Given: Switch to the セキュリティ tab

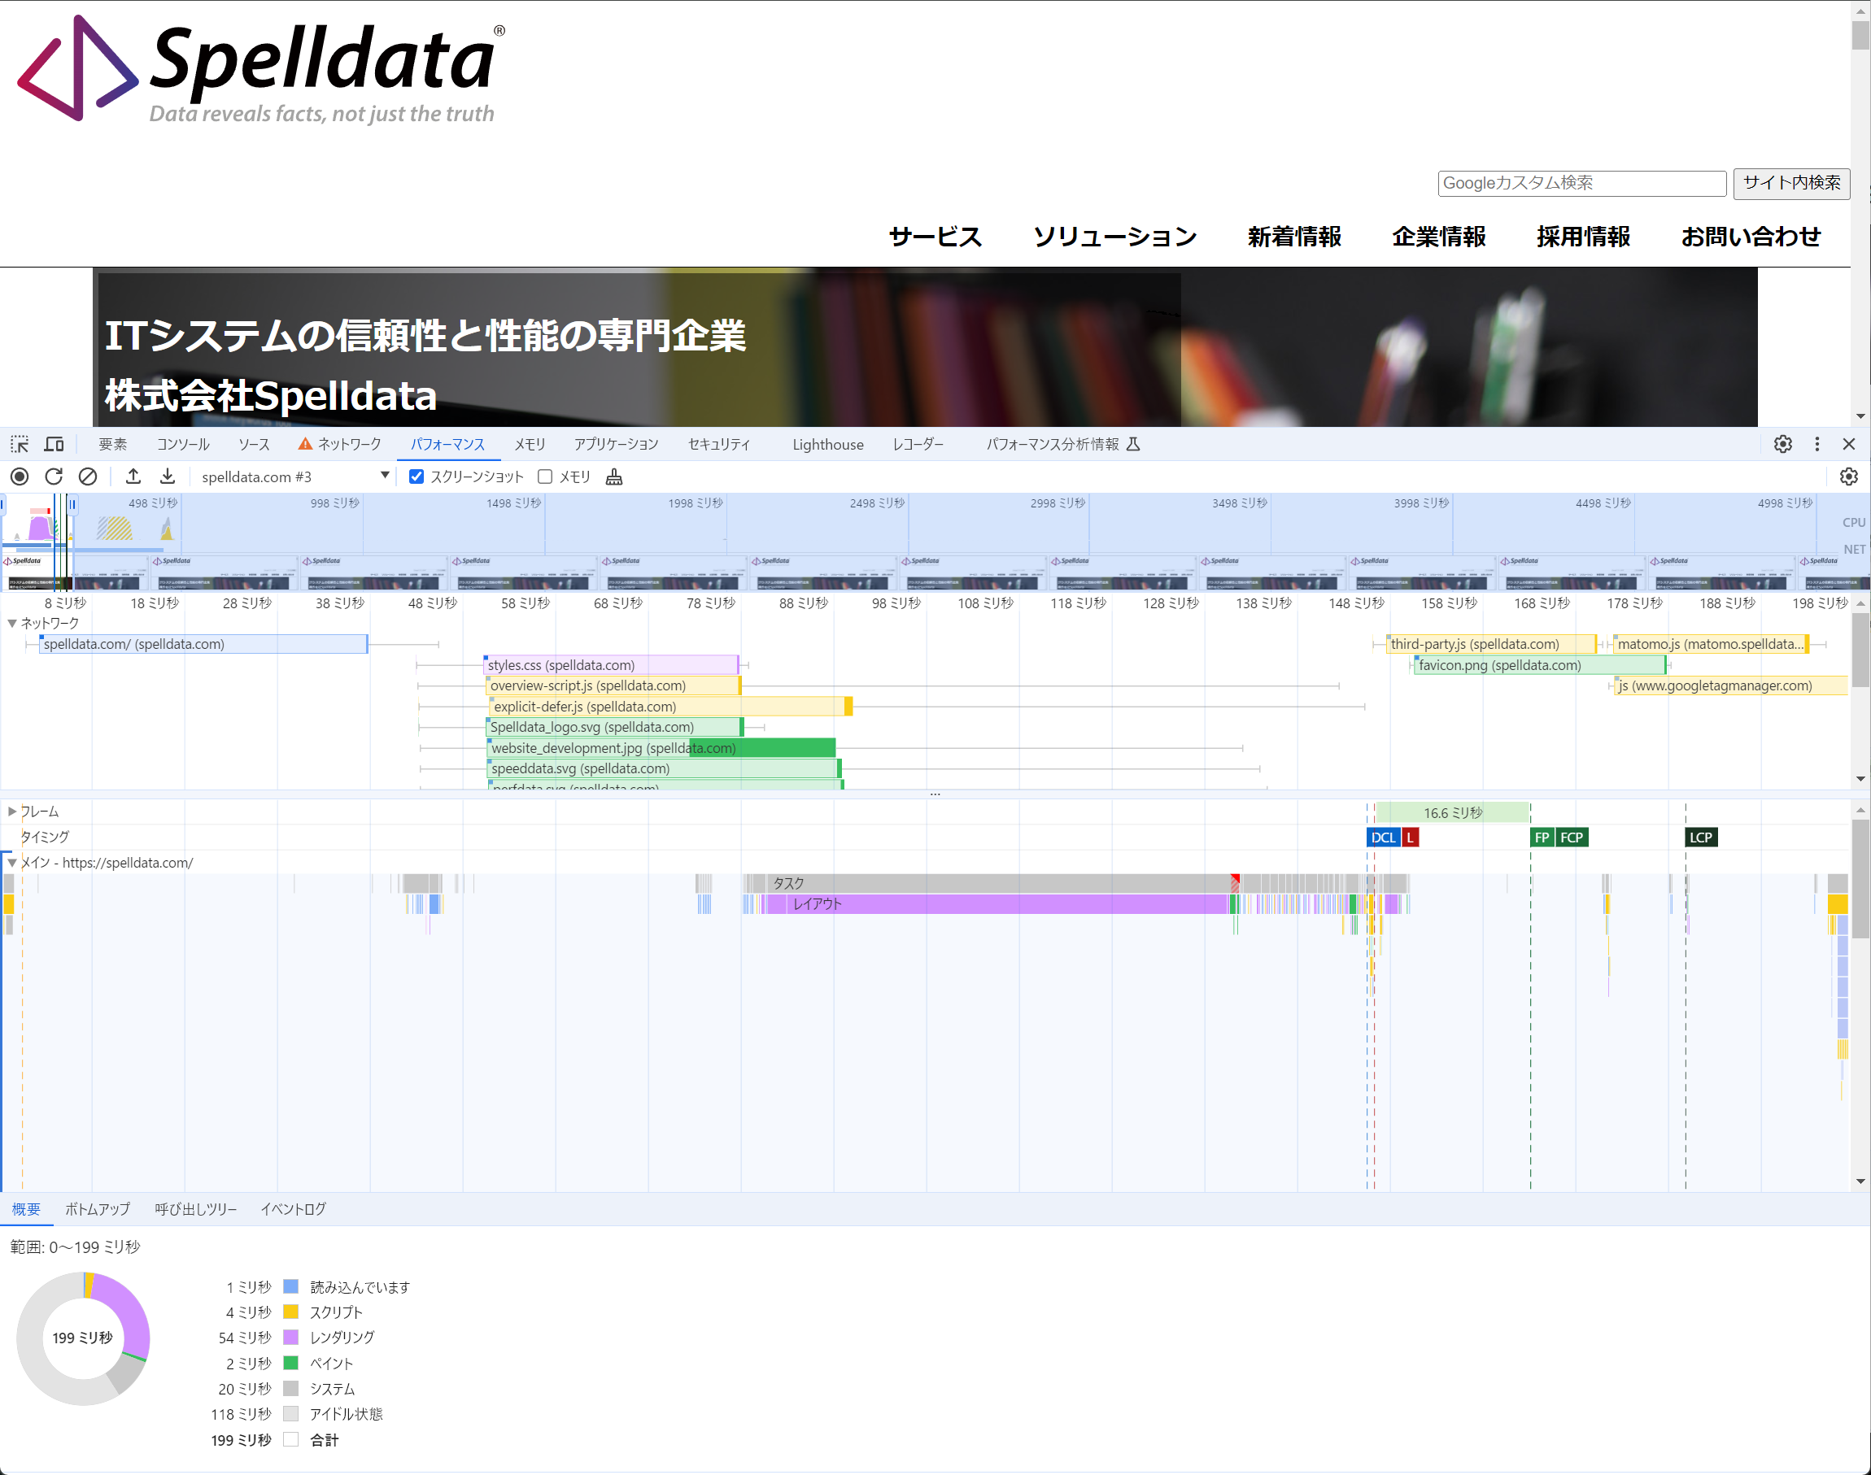Looking at the screenshot, I should click(x=718, y=444).
